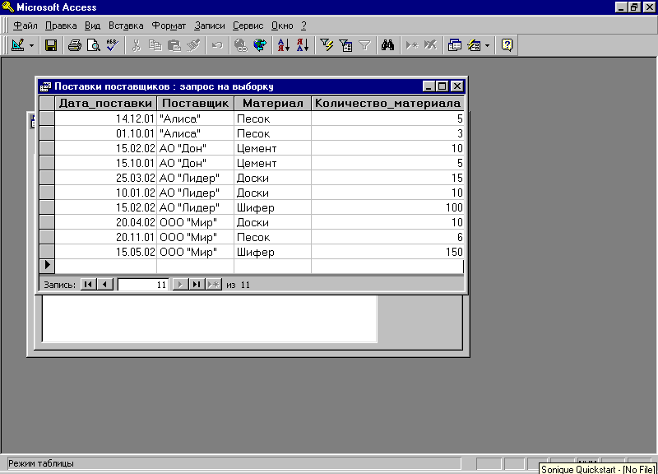The width and height of the screenshot is (658, 474).
Task: Open the View mode dropdown arrow
Action: pyautogui.click(x=31, y=45)
